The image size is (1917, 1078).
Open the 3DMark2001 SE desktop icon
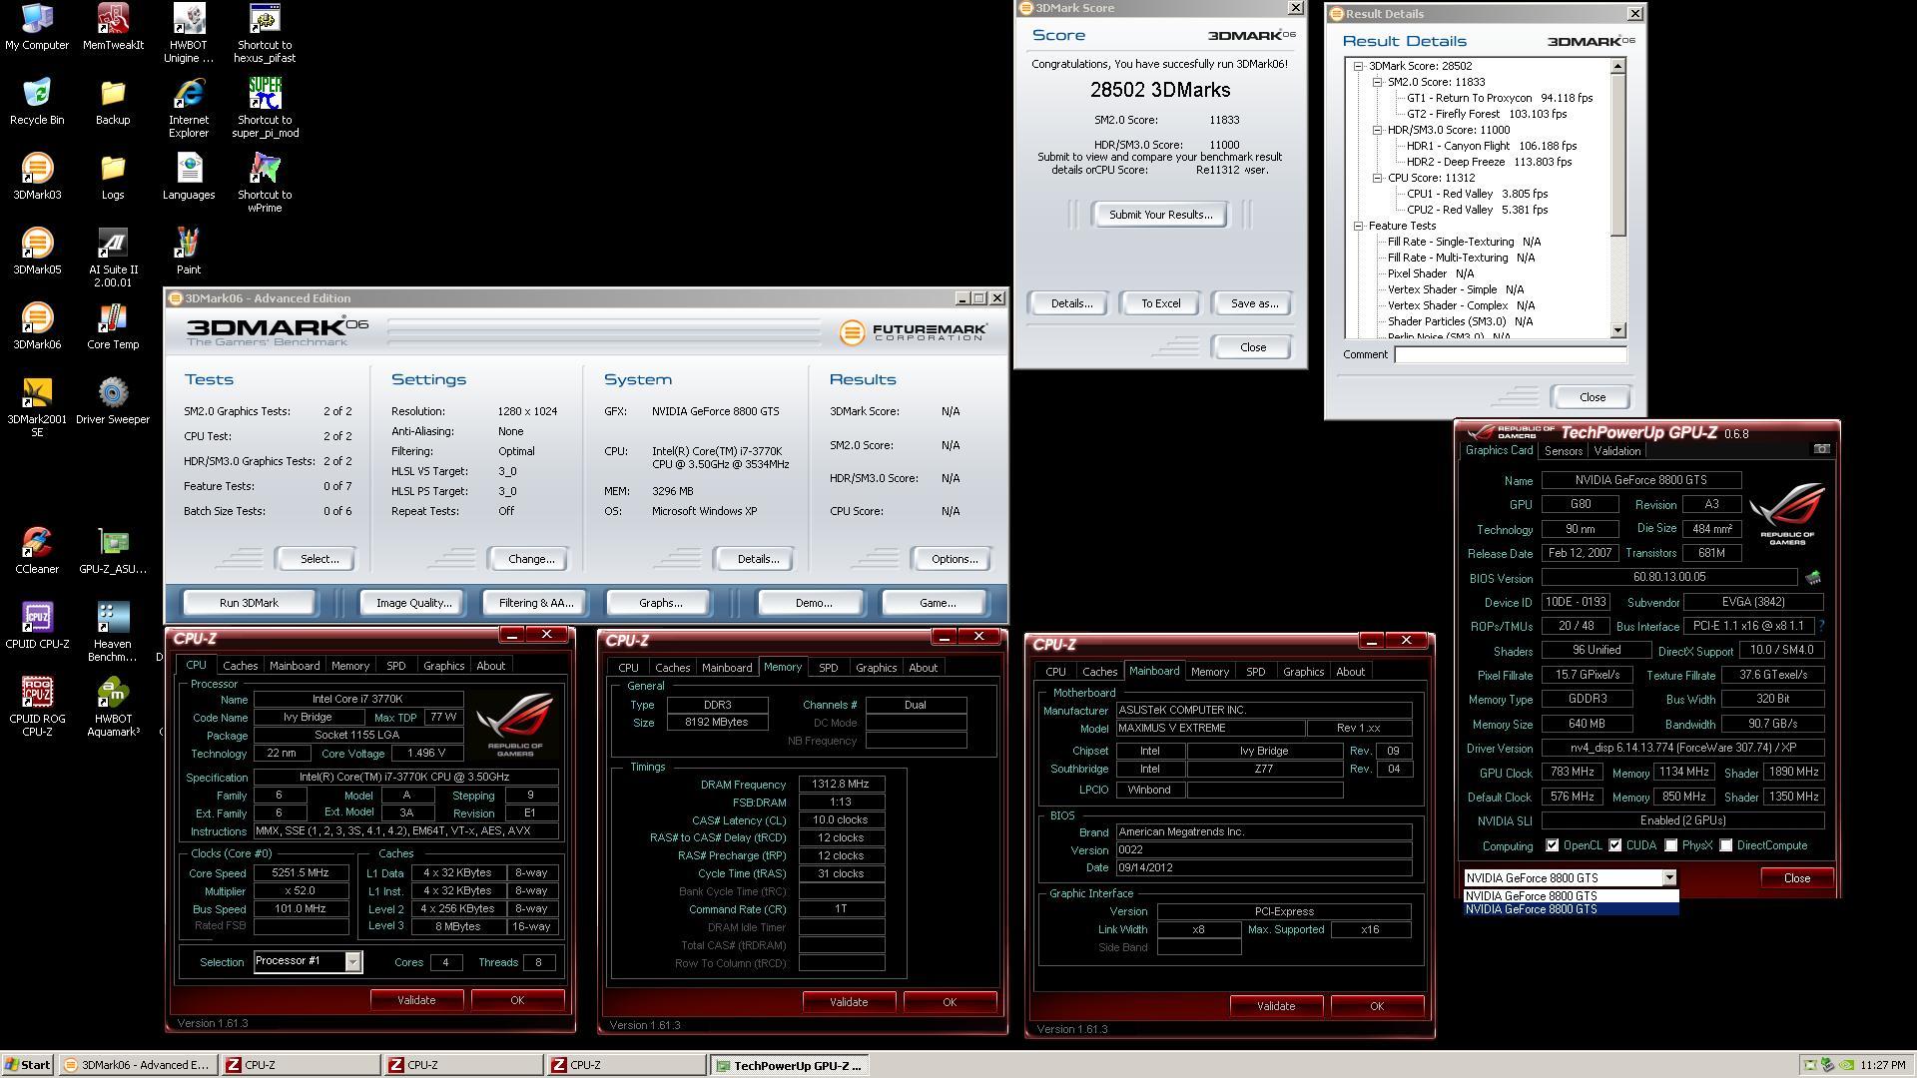pos(37,407)
